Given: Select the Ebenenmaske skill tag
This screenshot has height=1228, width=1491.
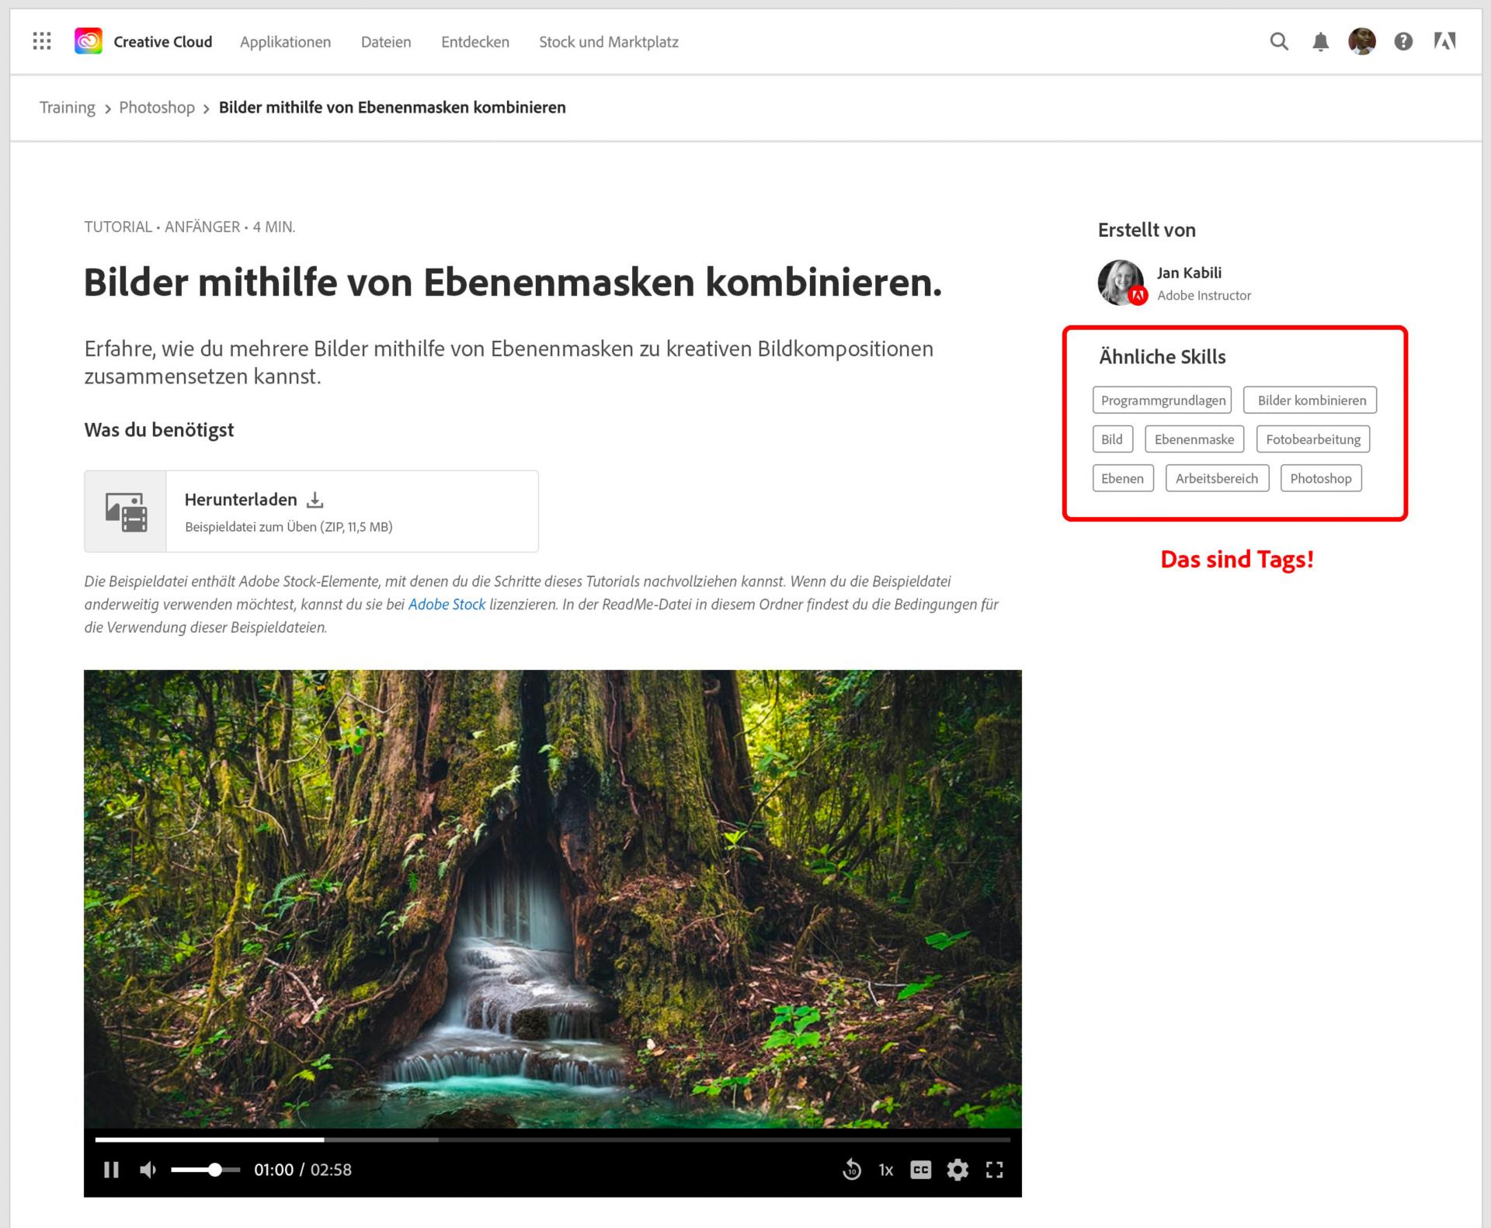Looking at the screenshot, I should (1194, 439).
